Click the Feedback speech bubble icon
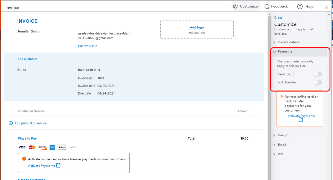 267,6
